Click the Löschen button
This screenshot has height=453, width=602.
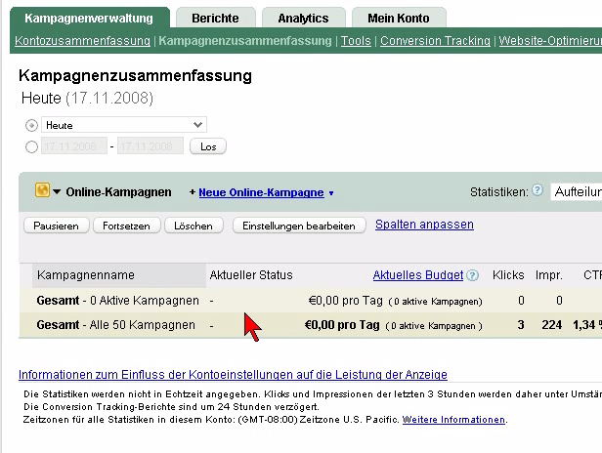pyautogui.click(x=193, y=226)
